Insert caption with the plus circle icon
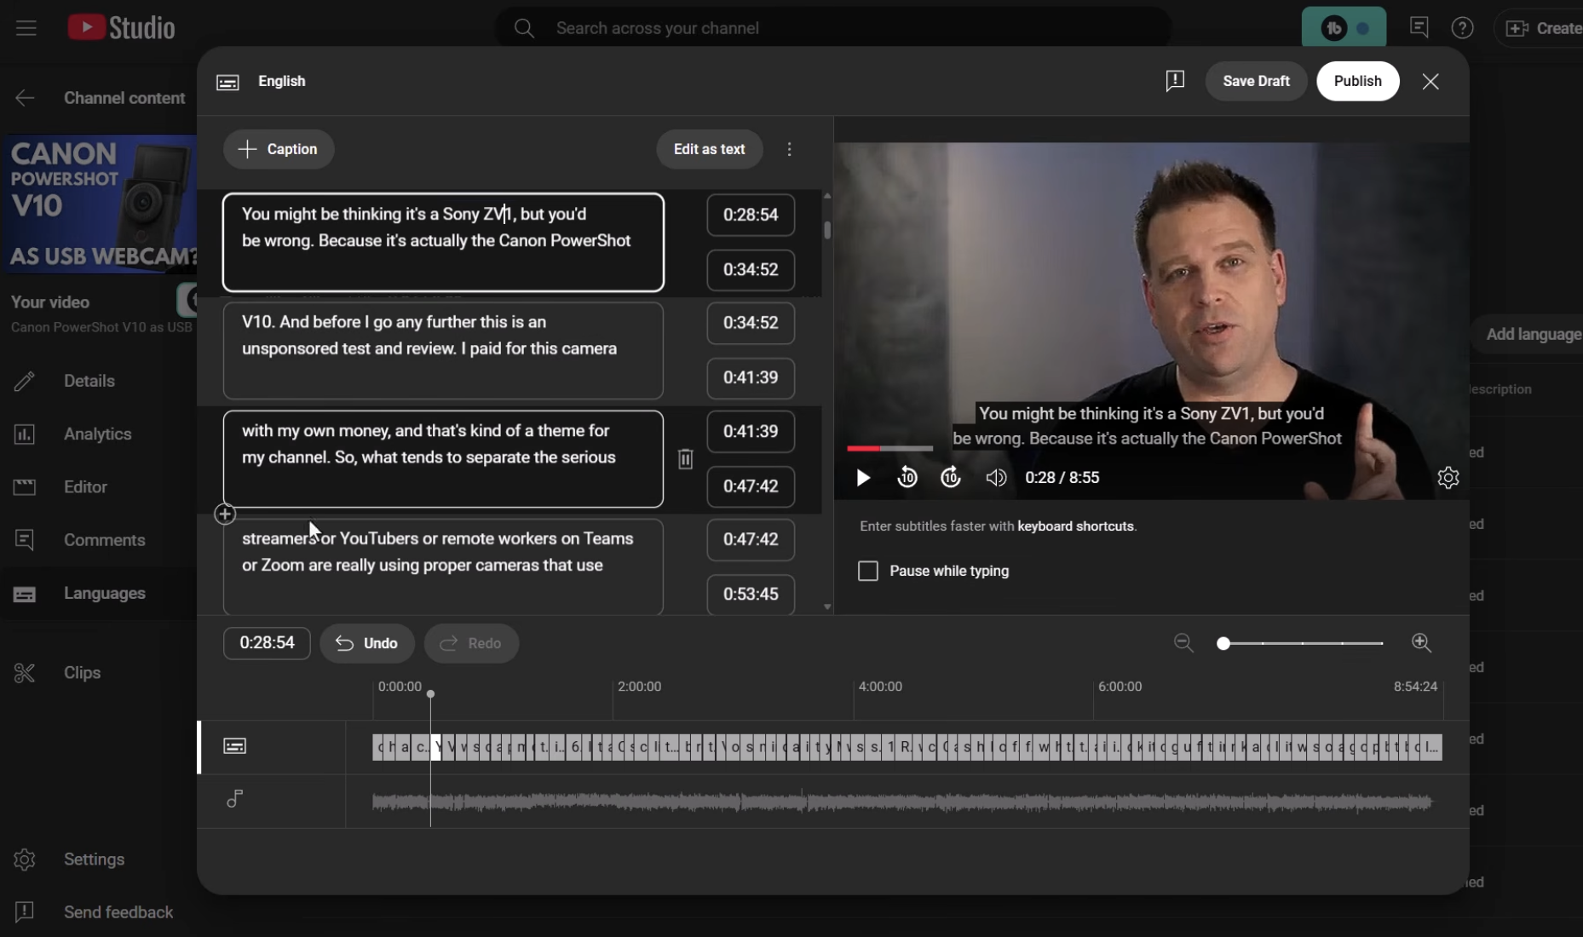The width and height of the screenshot is (1583, 937). click(225, 514)
